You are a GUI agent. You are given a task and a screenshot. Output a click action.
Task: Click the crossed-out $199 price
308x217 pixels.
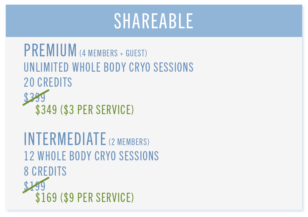coord(35,186)
